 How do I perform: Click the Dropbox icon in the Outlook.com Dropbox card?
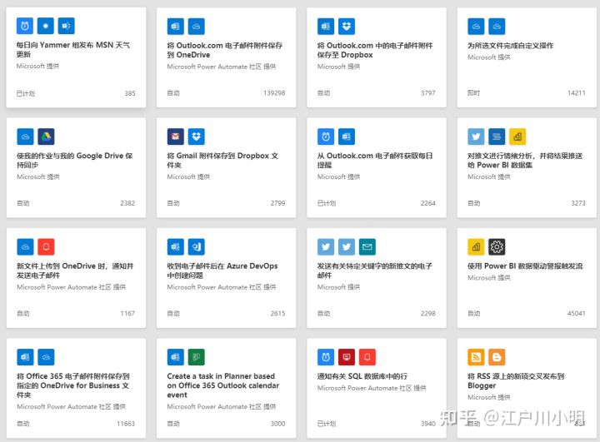click(x=347, y=27)
